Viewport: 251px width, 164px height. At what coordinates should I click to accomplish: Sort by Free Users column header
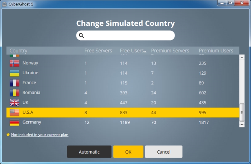132,51
